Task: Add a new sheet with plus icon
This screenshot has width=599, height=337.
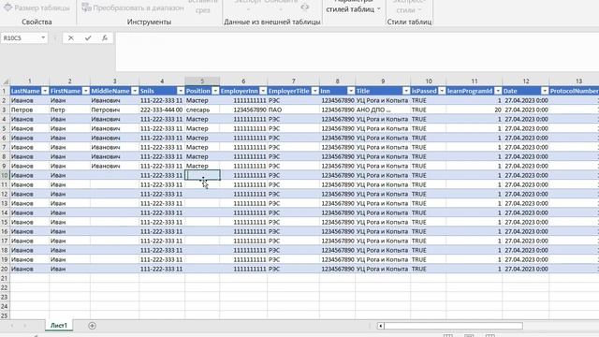Action: tap(92, 326)
